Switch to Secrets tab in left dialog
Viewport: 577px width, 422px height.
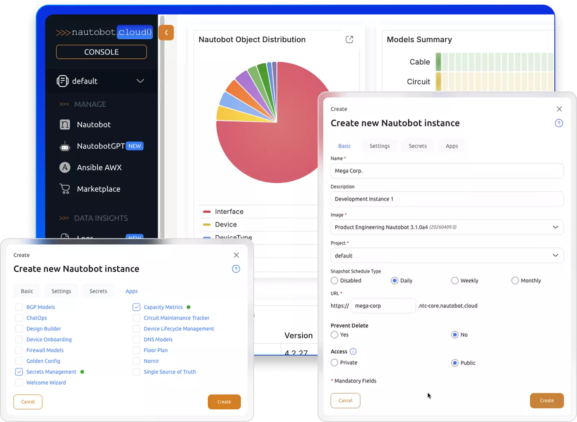tap(98, 291)
